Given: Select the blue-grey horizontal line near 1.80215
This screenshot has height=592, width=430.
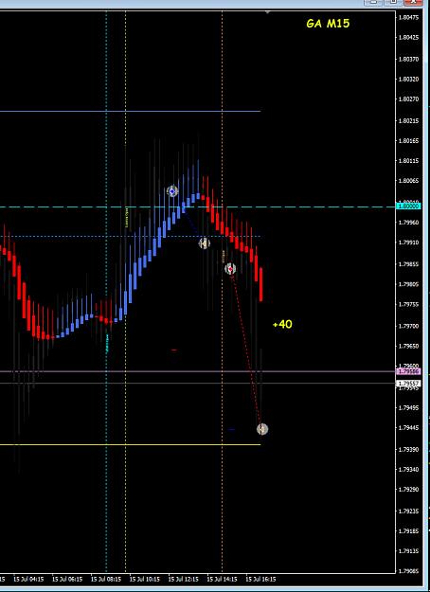Looking at the screenshot, I should 131,111.
